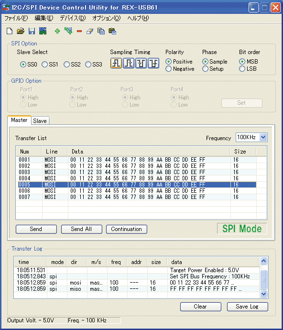Click the Copy icon in the toolbar

pos(101,31)
